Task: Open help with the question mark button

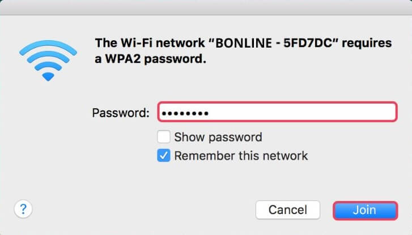Action: [23, 209]
